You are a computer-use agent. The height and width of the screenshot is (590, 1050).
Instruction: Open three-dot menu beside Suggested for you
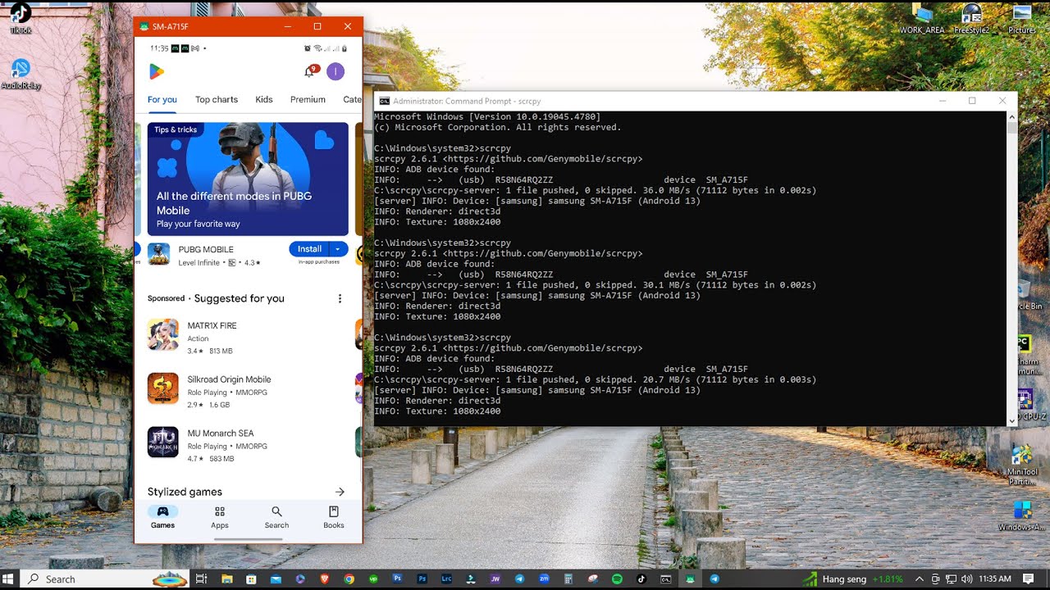[x=340, y=298]
